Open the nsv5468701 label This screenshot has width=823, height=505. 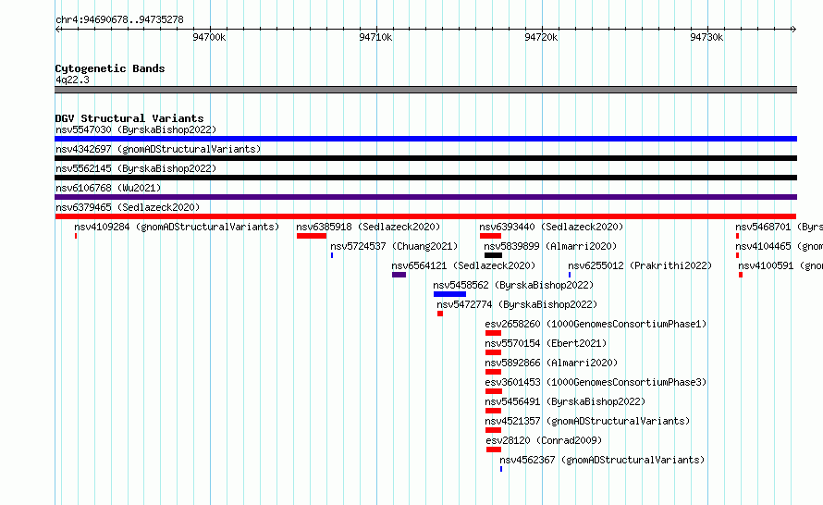tap(779, 227)
